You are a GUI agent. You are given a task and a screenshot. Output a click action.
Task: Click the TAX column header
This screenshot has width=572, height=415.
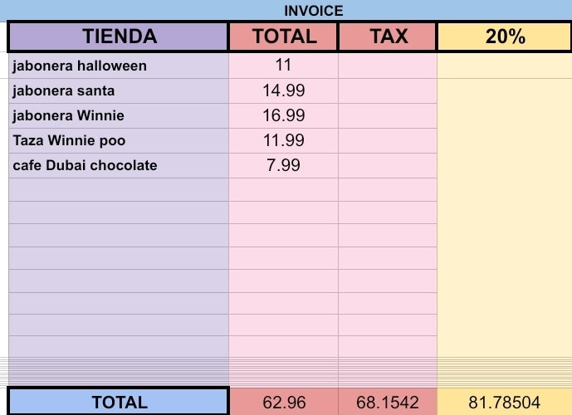388,37
